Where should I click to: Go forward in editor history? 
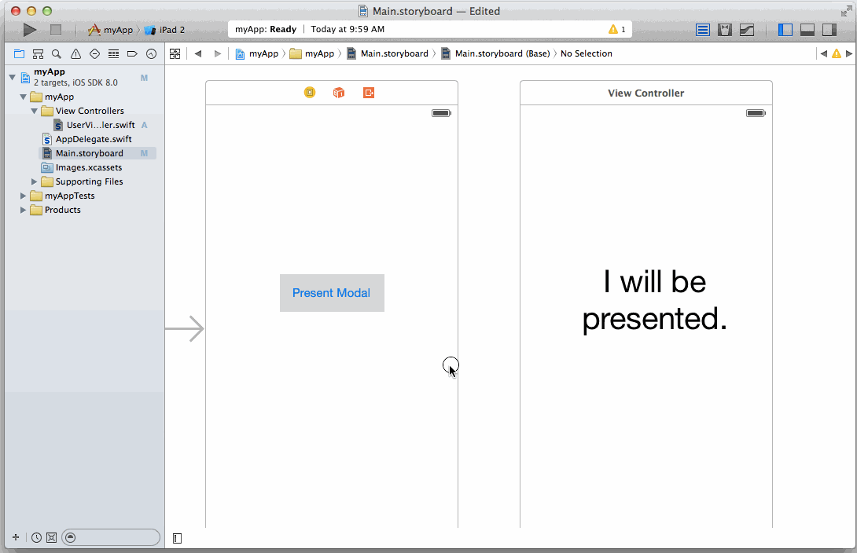(218, 53)
